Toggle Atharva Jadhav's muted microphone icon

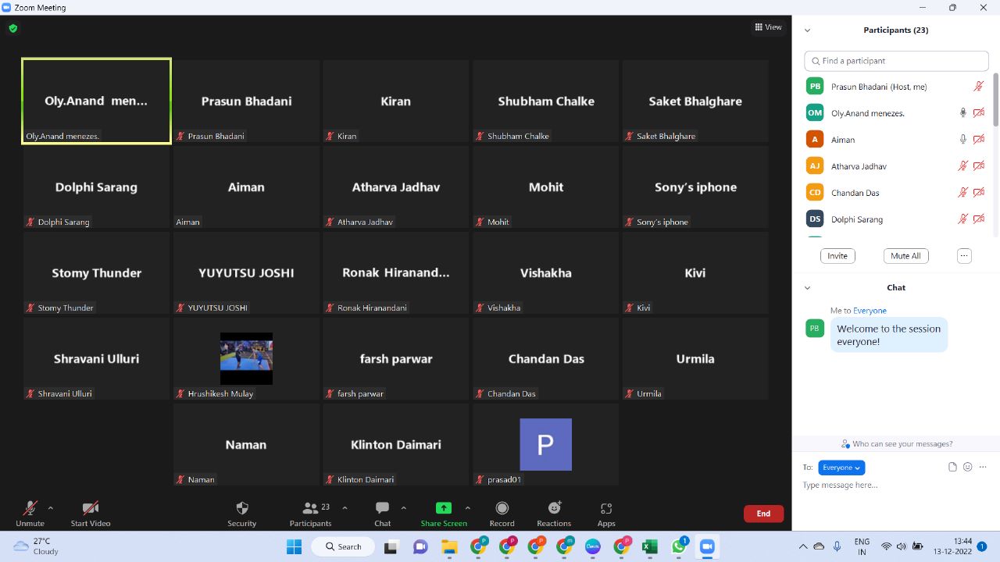click(x=963, y=166)
